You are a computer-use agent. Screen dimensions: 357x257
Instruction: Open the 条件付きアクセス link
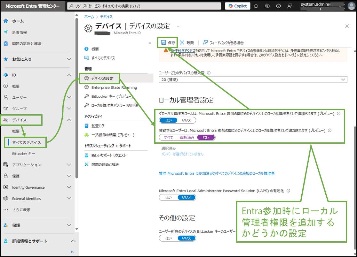pos(183,51)
